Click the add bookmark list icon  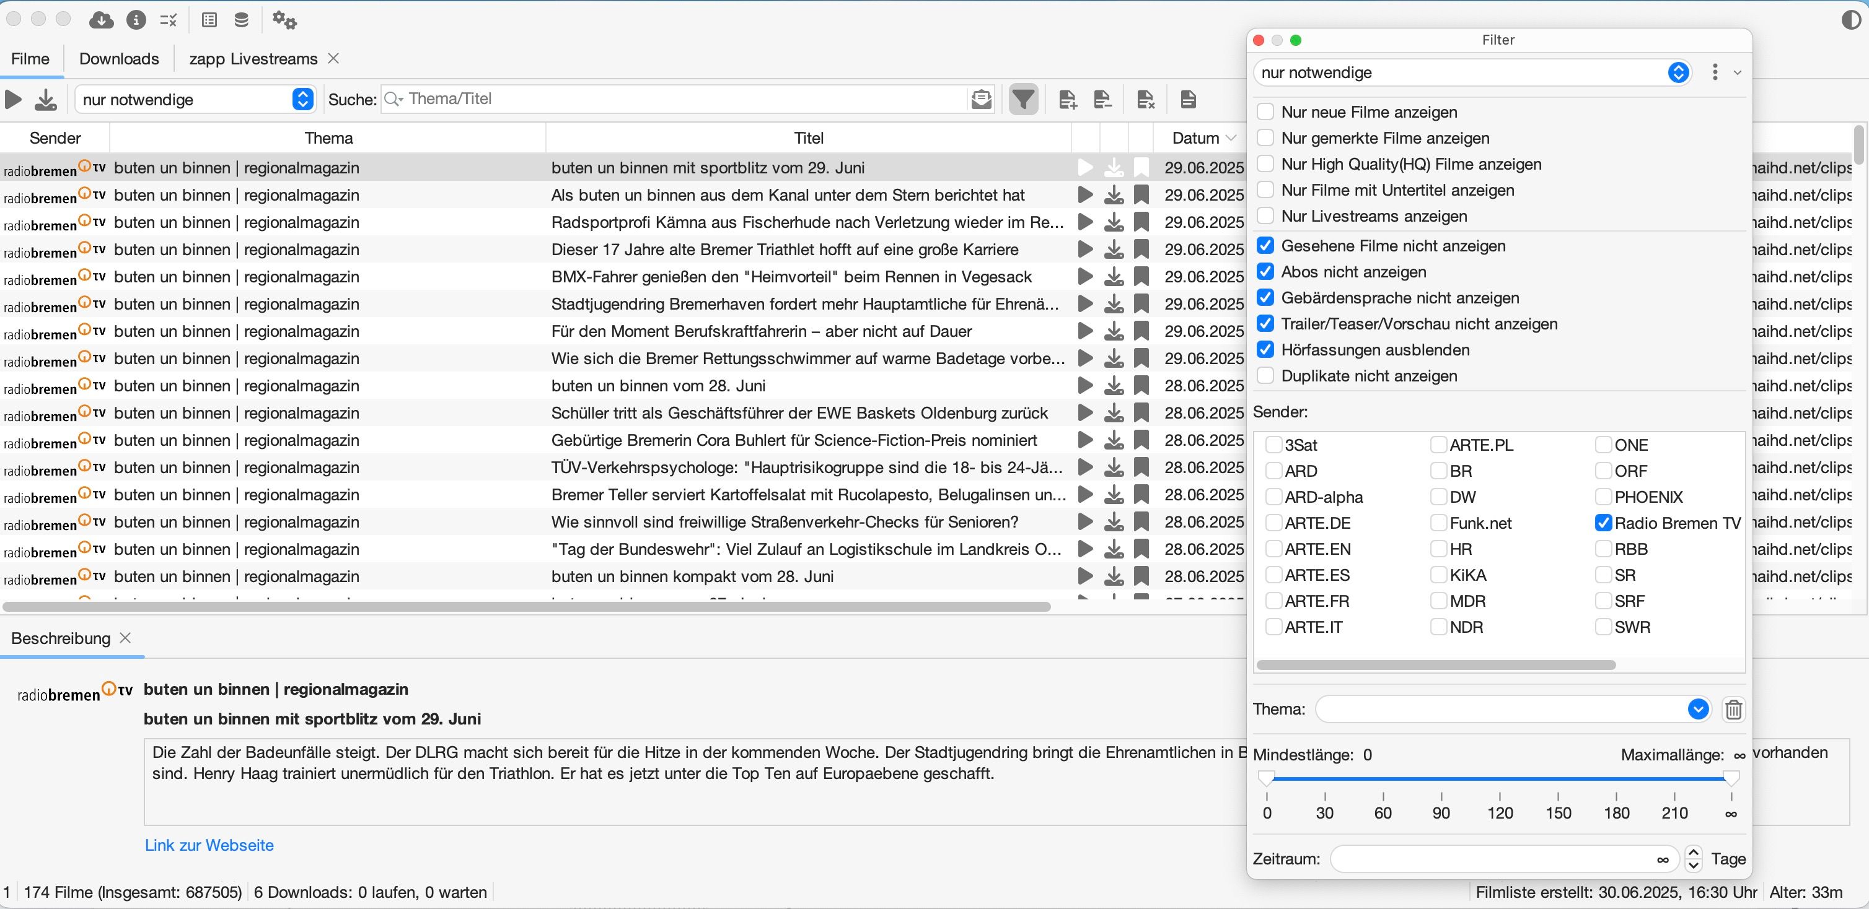click(1067, 99)
